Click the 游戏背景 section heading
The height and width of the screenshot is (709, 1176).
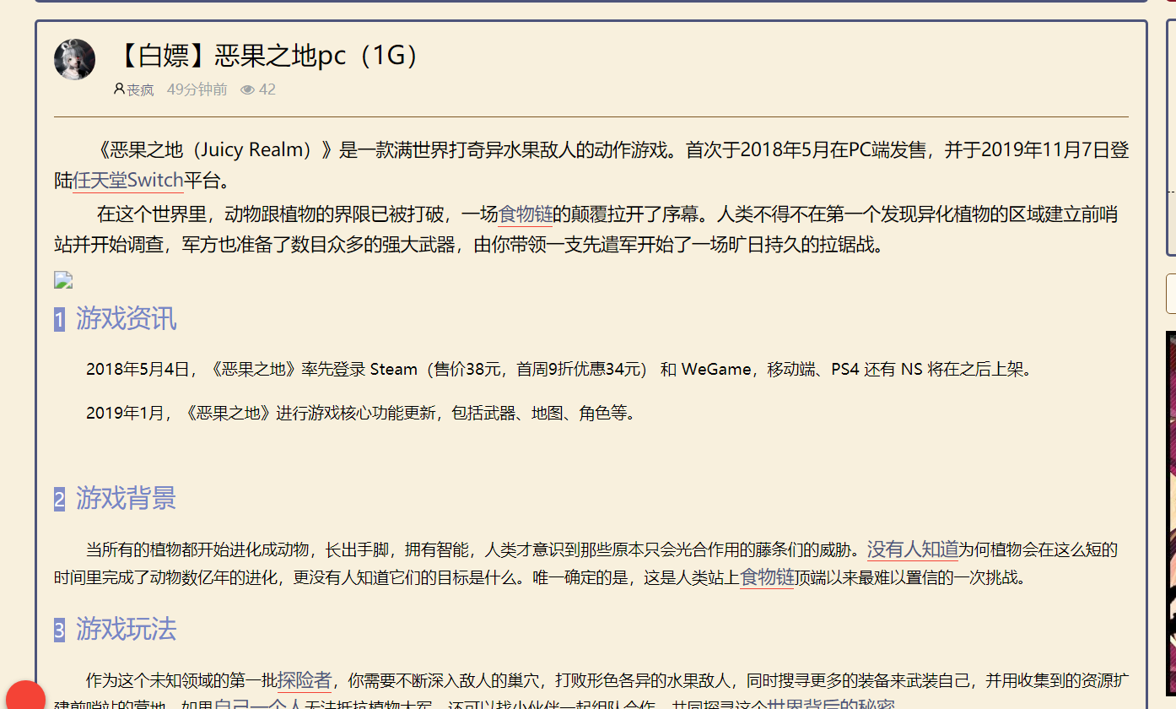(x=127, y=498)
